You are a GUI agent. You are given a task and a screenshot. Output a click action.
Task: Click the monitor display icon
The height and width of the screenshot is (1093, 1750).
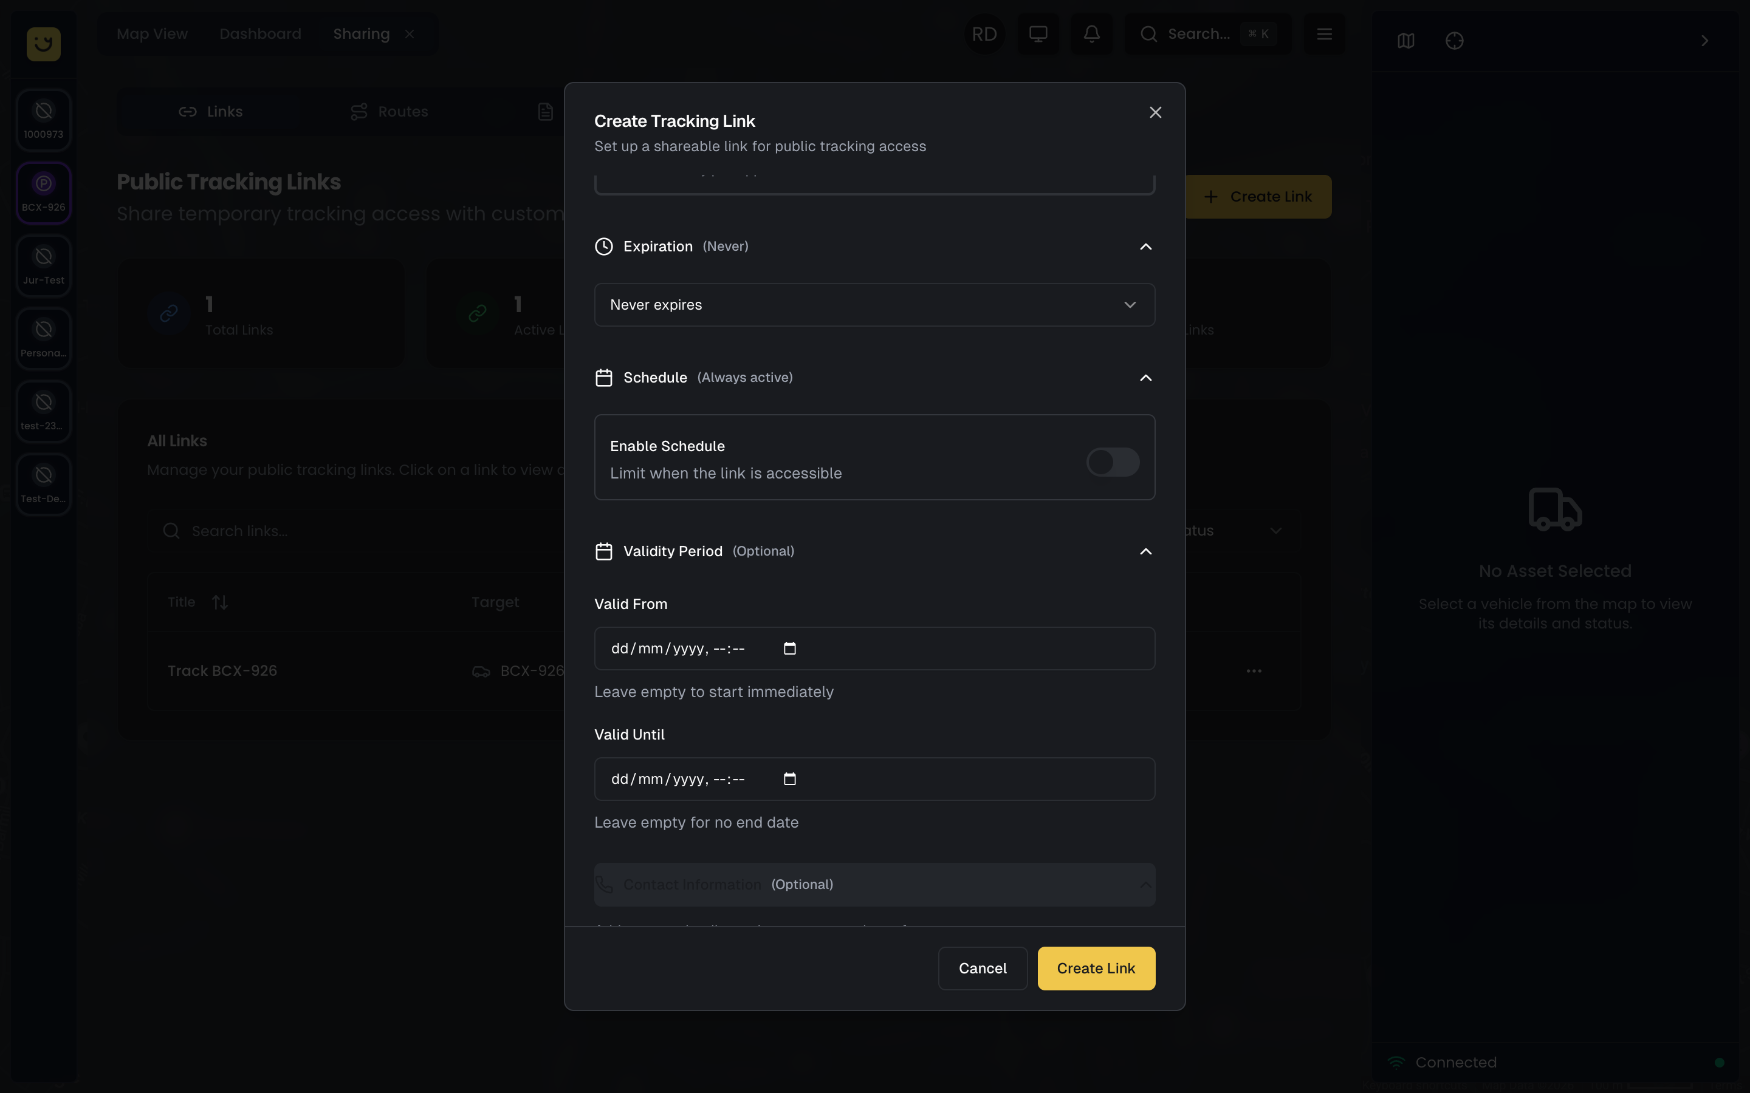[1038, 34]
